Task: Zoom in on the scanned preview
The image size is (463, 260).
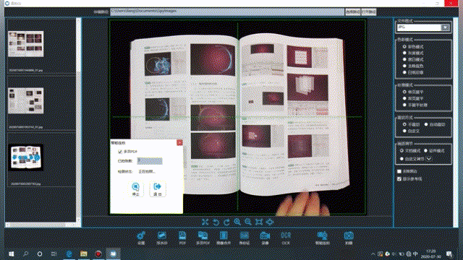Action: [x=237, y=222]
